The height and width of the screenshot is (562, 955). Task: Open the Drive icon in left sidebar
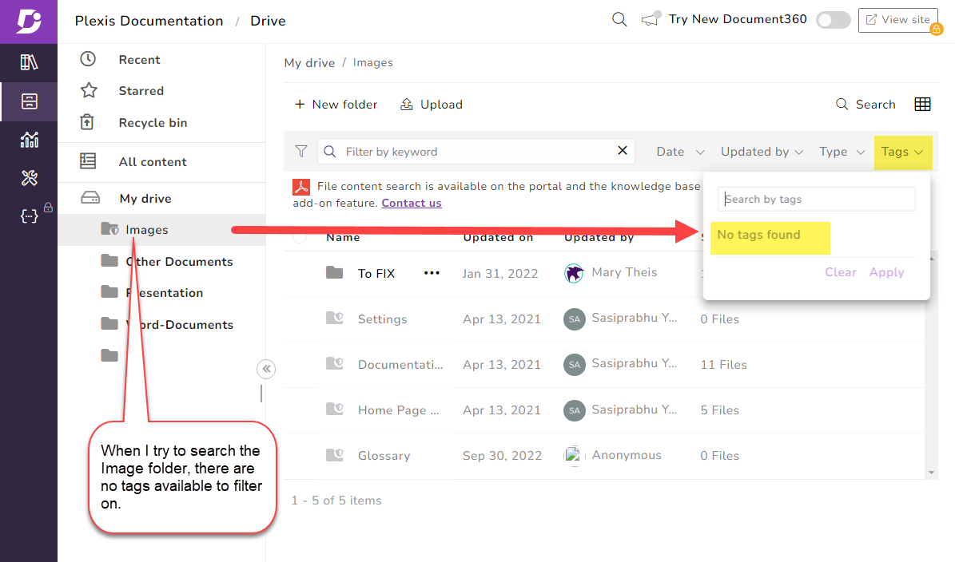point(29,101)
